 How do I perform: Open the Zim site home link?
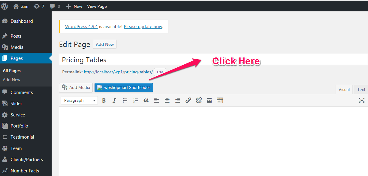point(21,6)
